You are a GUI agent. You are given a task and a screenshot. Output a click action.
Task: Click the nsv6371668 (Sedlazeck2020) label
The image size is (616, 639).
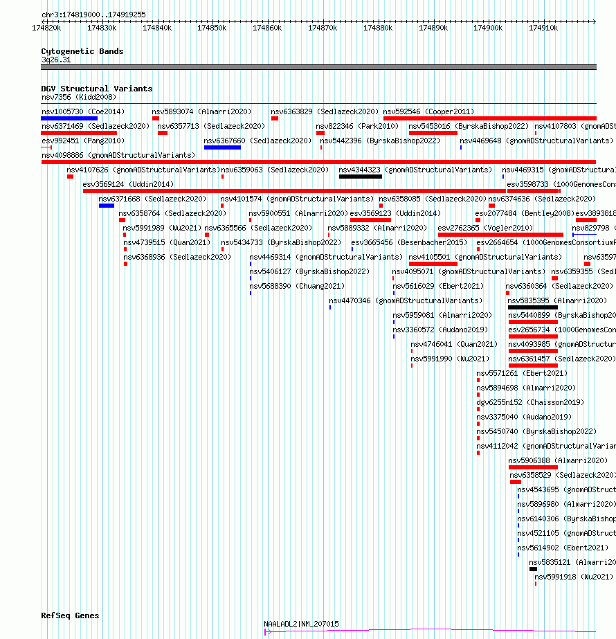[x=152, y=199]
